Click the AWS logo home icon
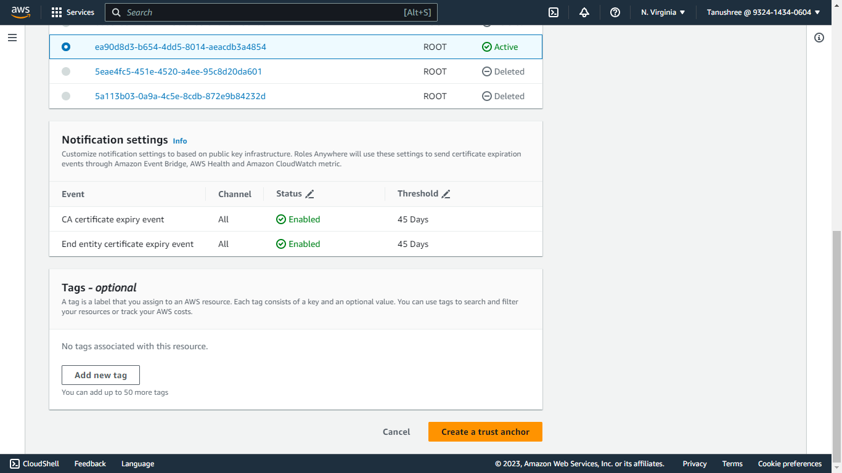The height and width of the screenshot is (473, 842). (x=20, y=12)
